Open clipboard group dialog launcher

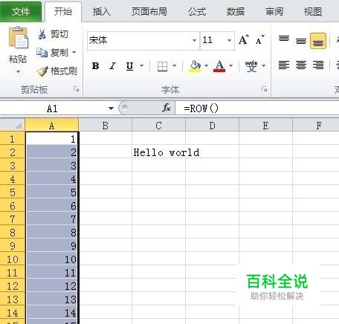76,88
